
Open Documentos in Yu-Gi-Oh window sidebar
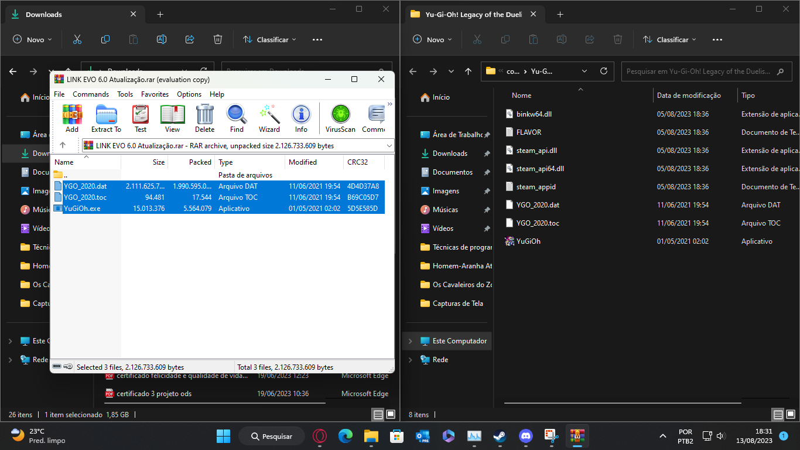[448, 172]
